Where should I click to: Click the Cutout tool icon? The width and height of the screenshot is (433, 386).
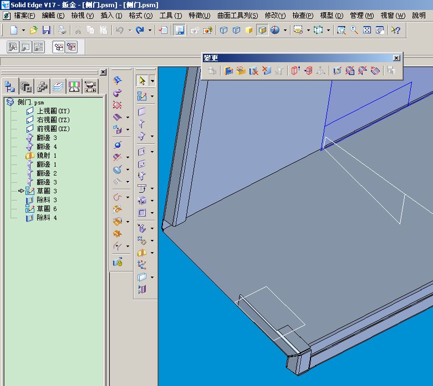tap(142, 152)
